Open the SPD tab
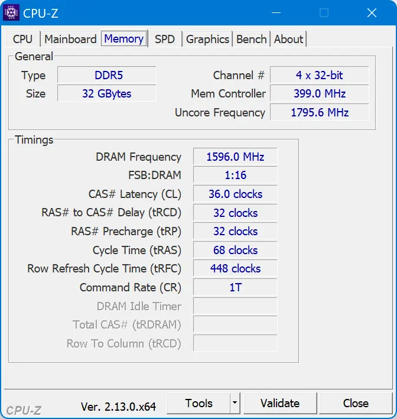The height and width of the screenshot is (419, 397). (x=165, y=39)
